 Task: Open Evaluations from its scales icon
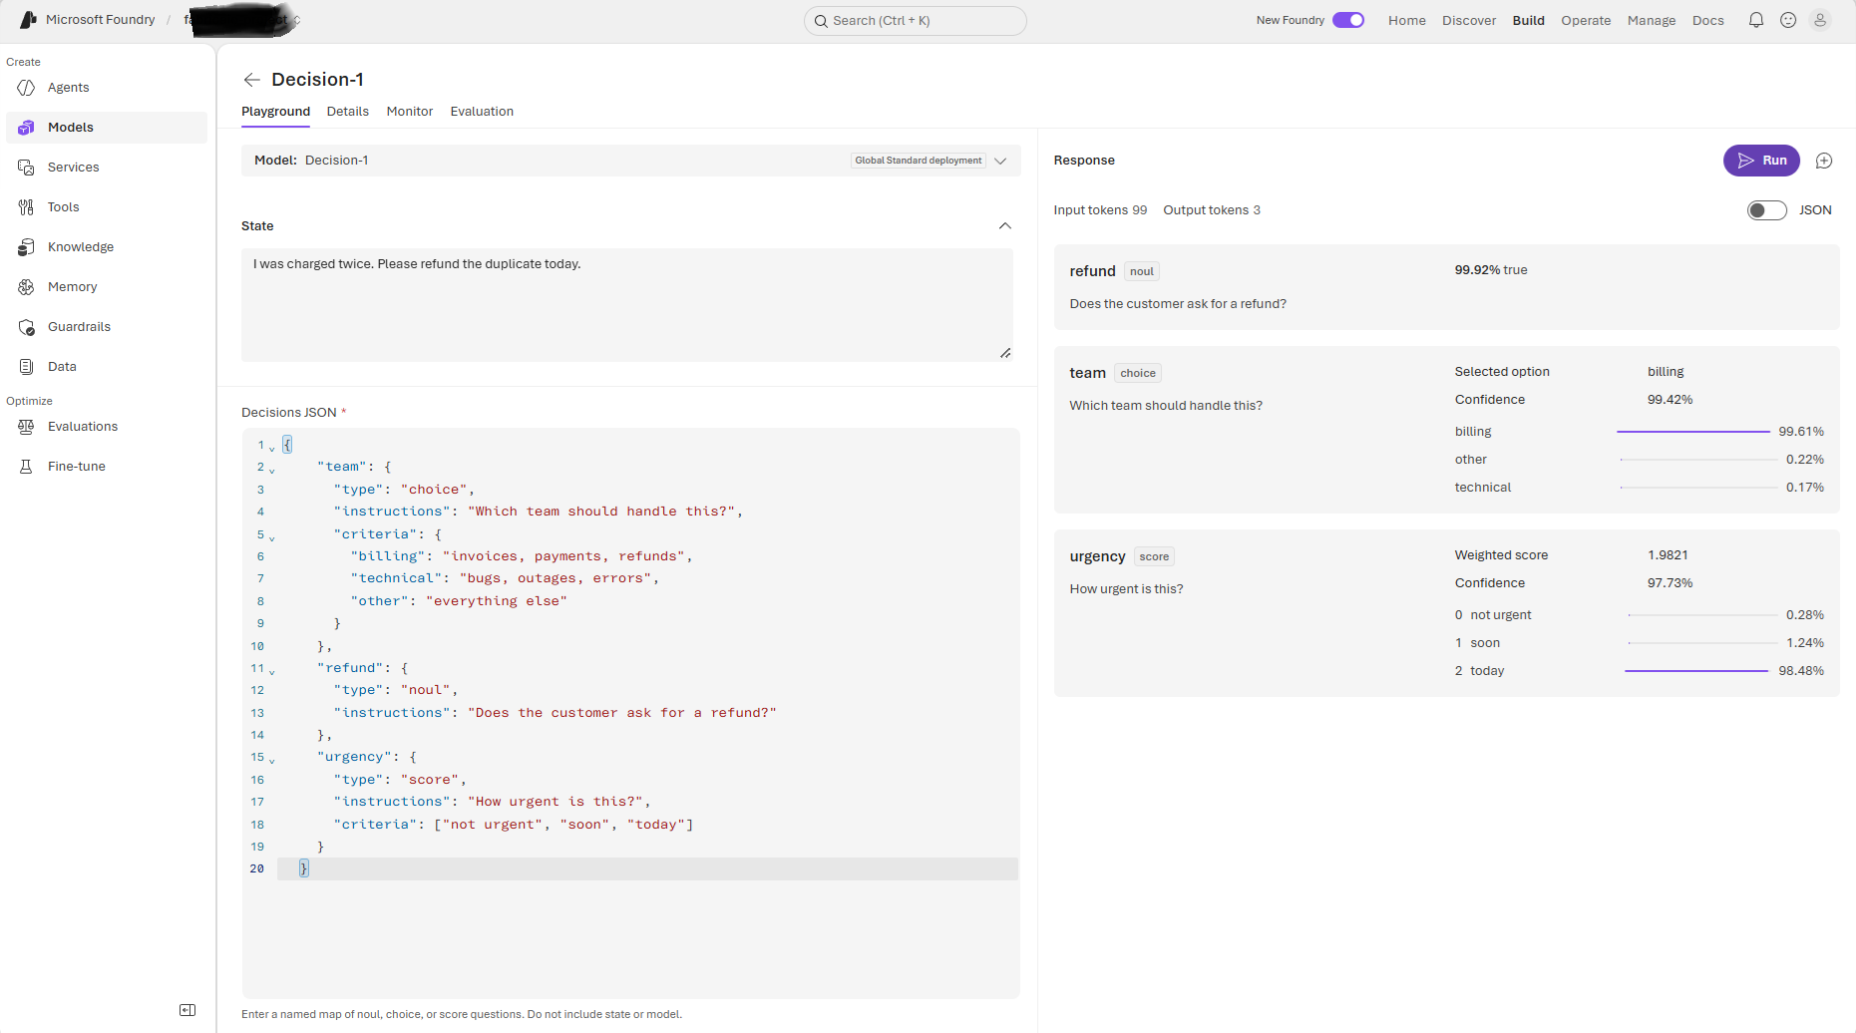(26, 427)
